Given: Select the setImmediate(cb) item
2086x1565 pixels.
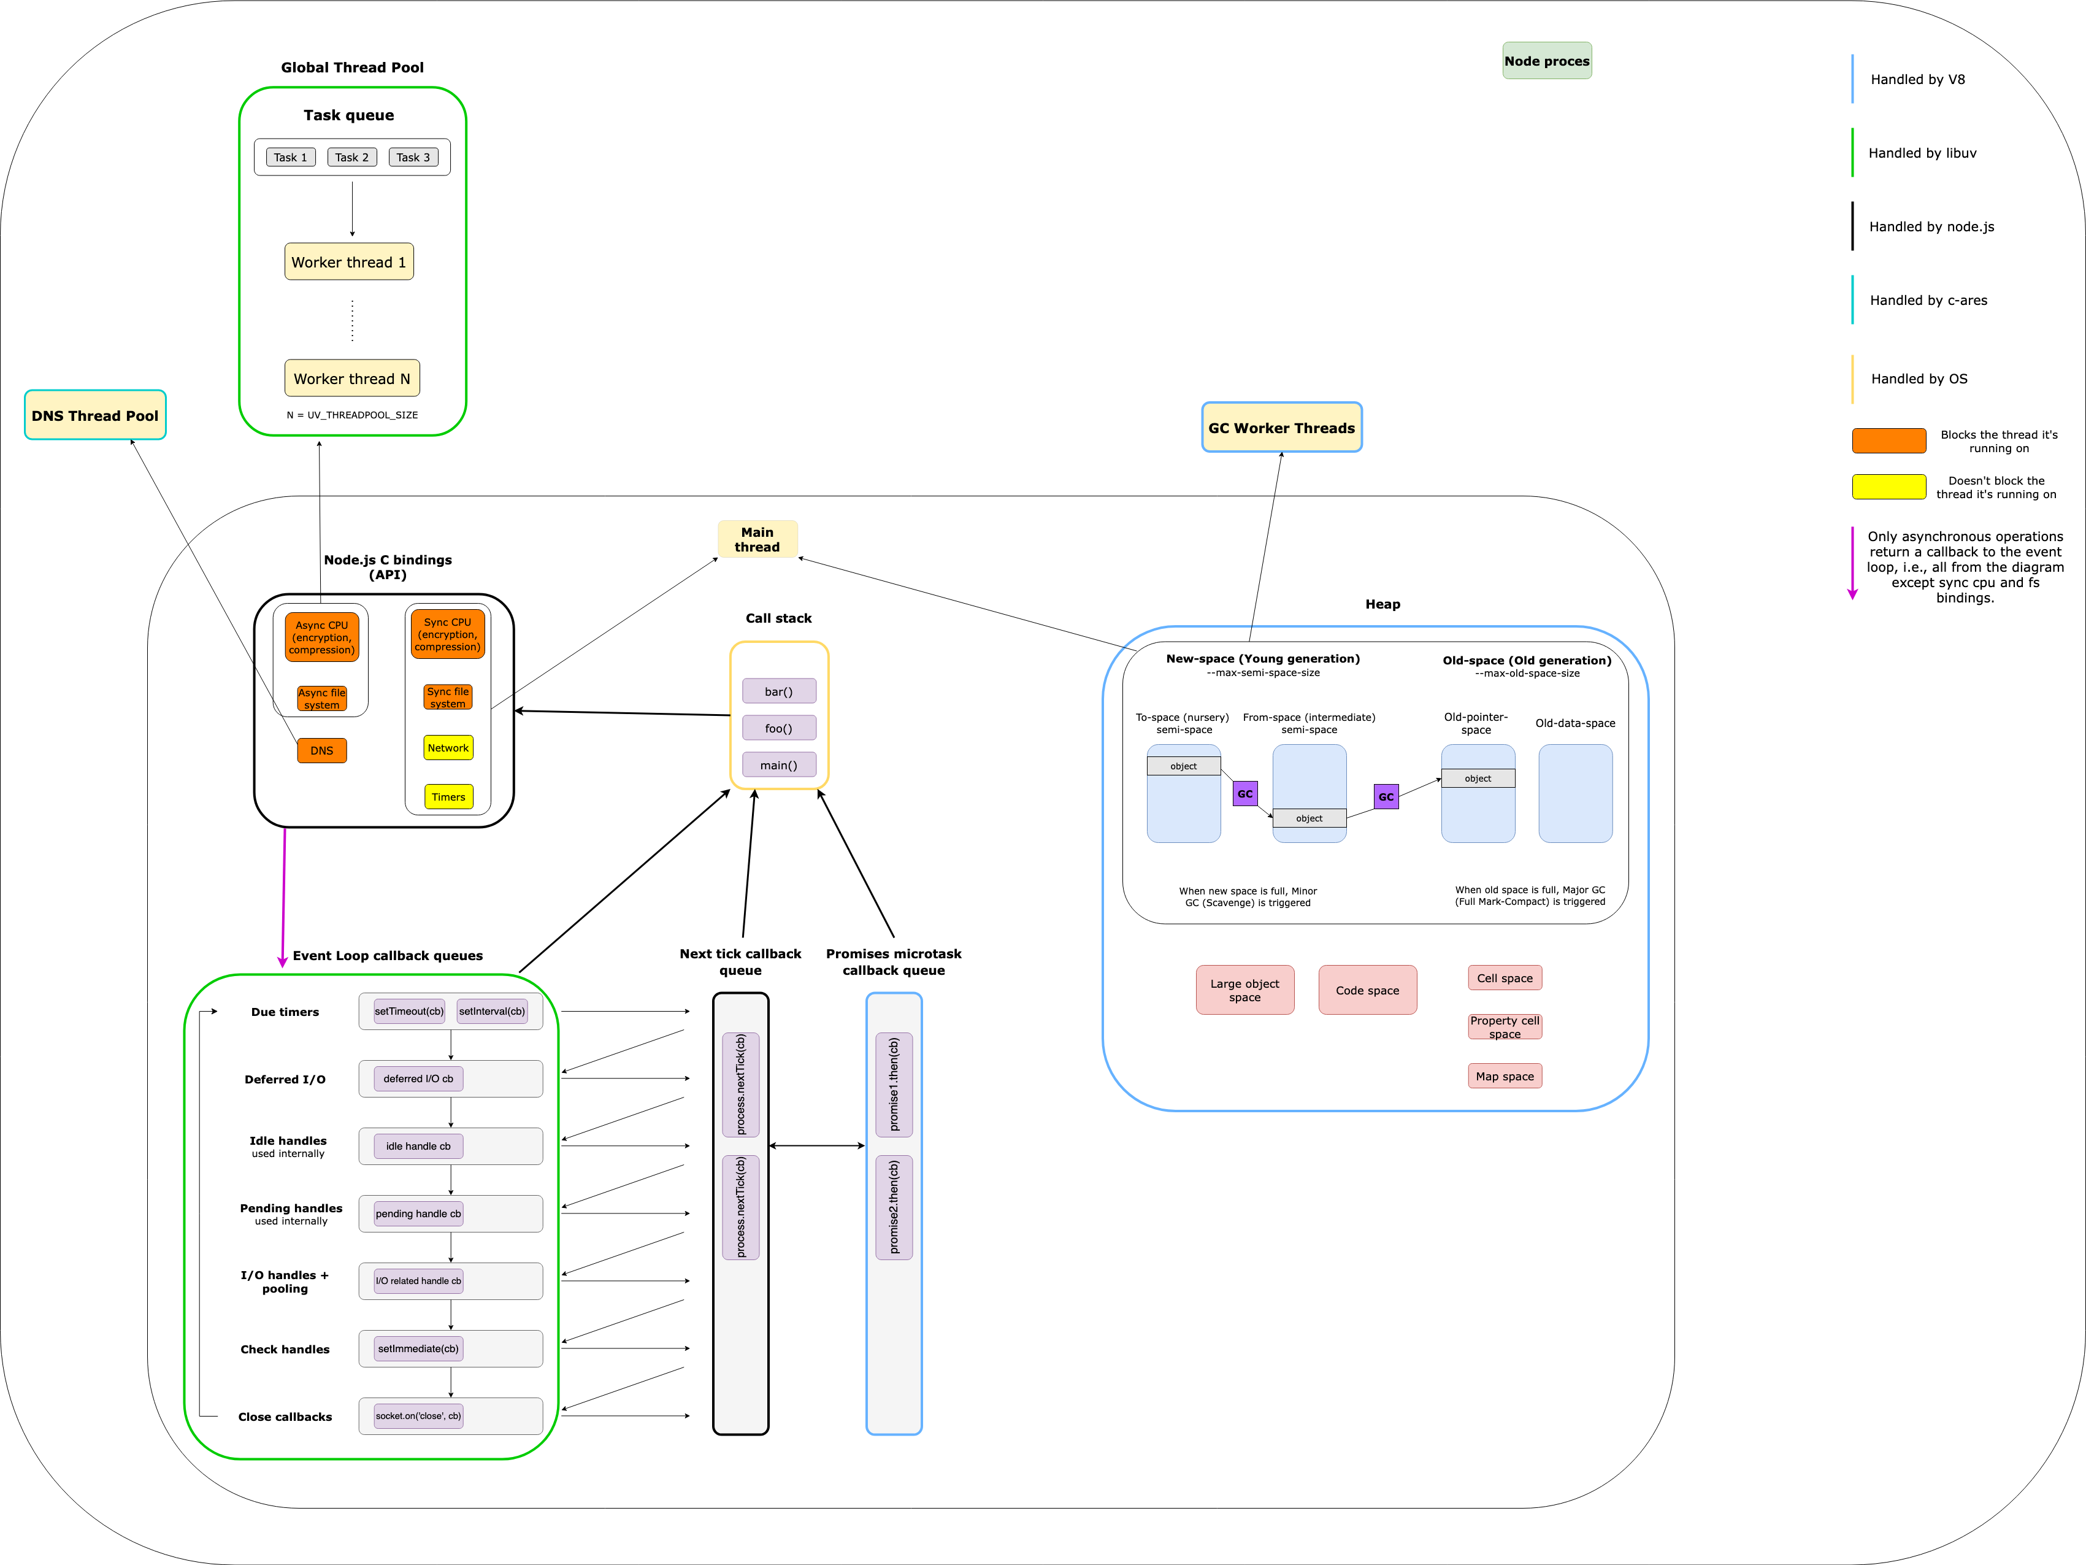Looking at the screenshot, I should [419, 1349].
